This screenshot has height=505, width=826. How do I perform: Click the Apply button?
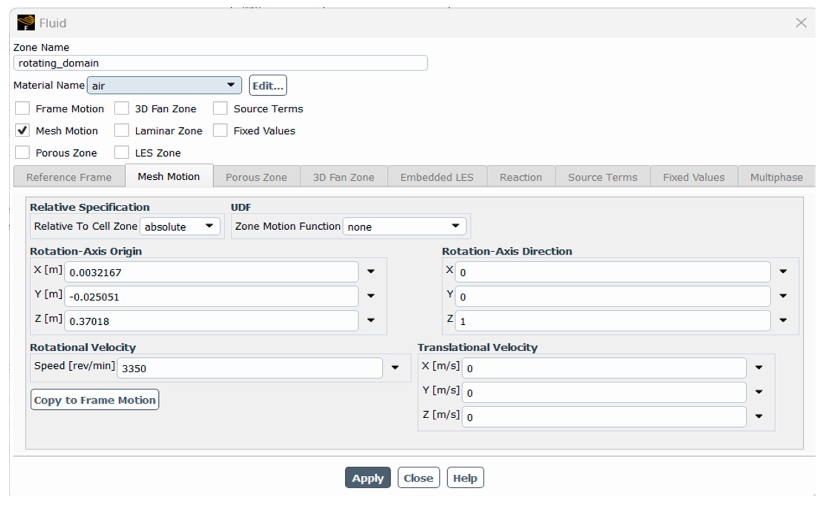pyautogui.click(x=367, y=478)
